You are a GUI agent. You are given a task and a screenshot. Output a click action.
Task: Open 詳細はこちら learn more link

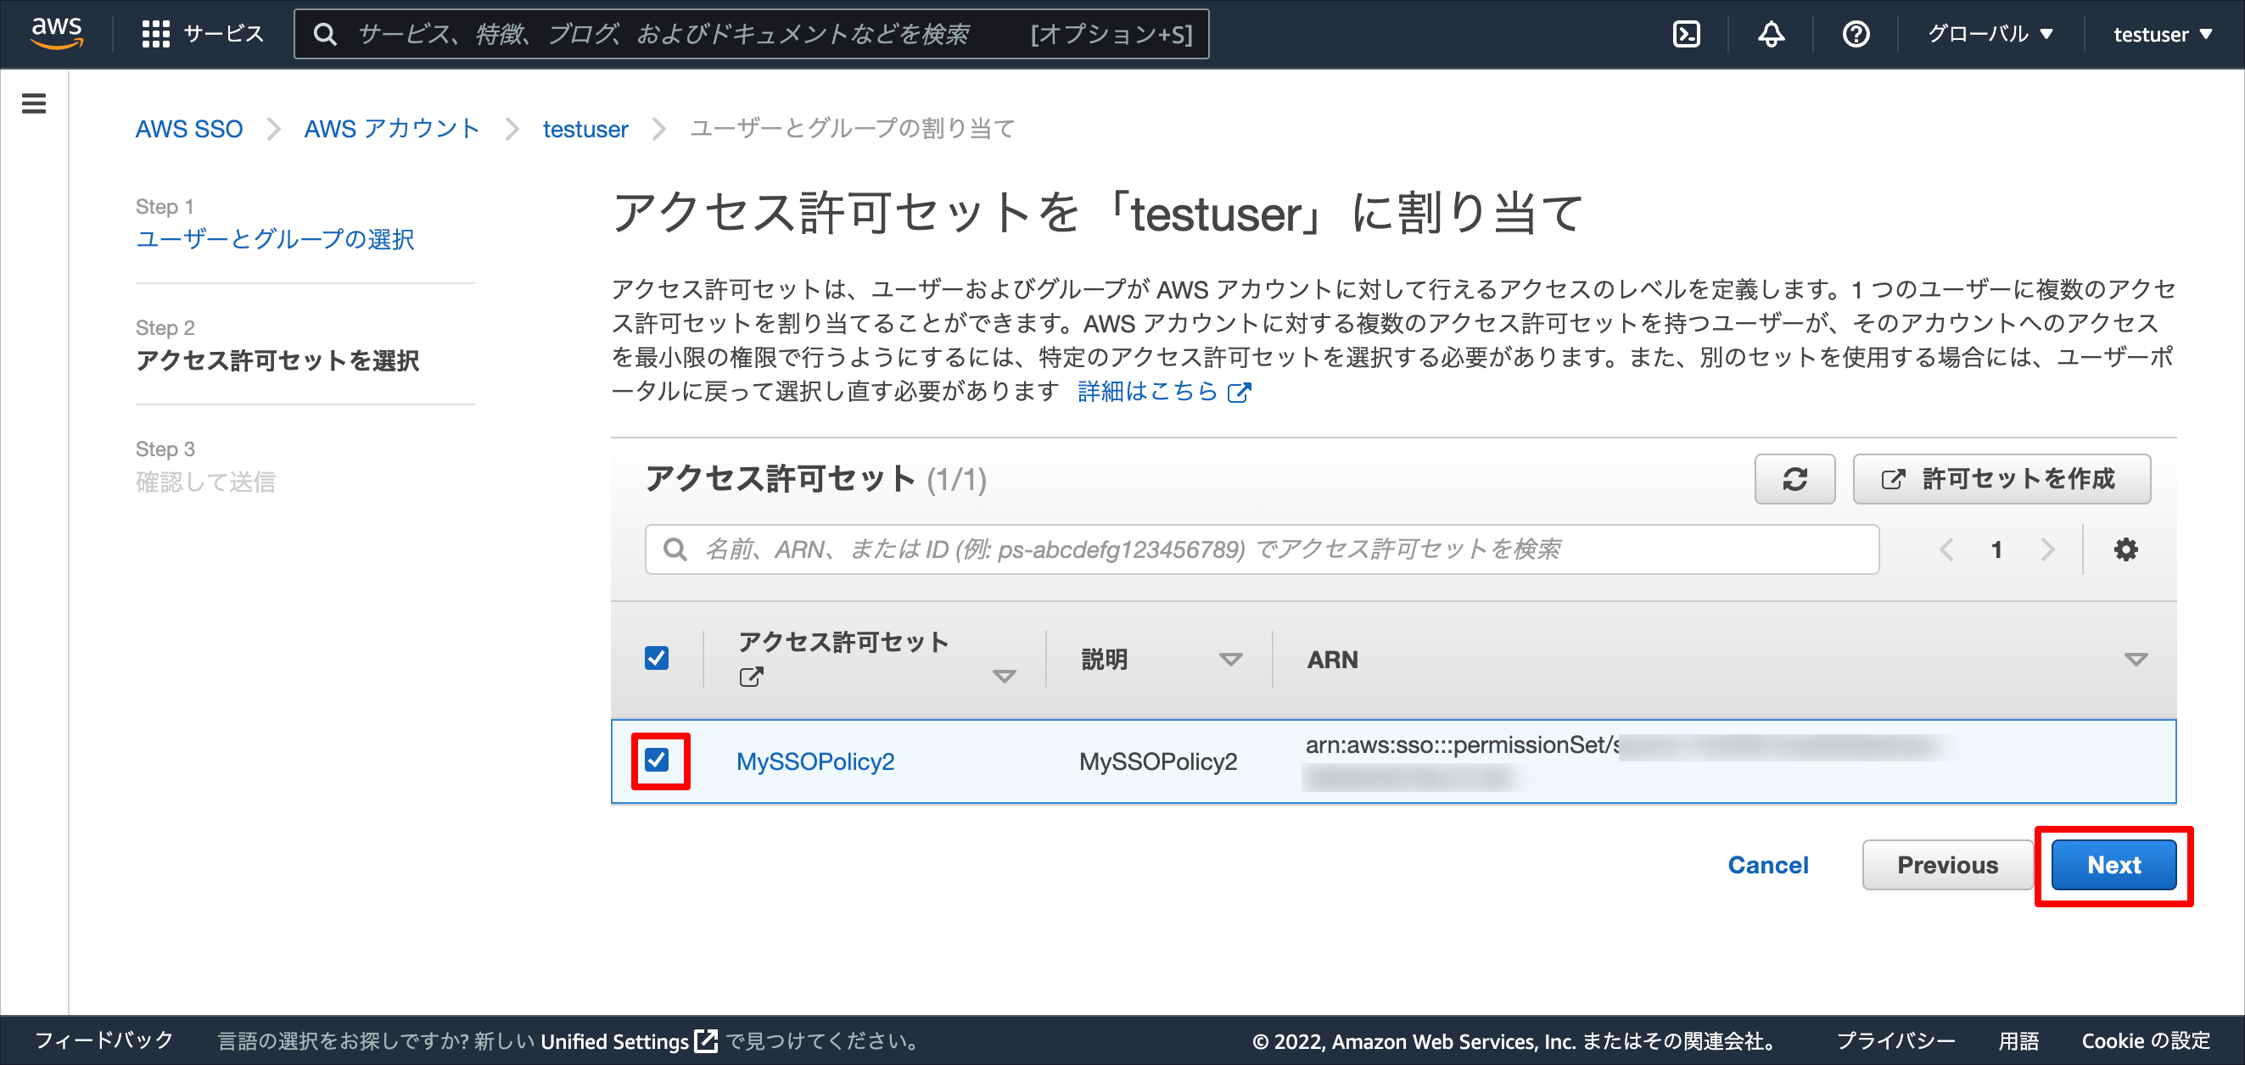[1163, 392]
